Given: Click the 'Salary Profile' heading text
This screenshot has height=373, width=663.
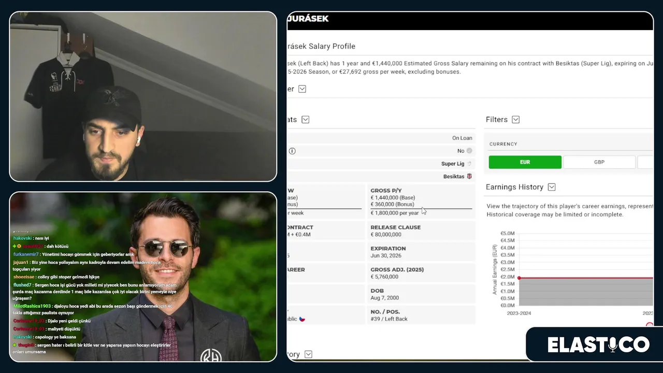Looking at the screenshot, I should pos(332,46).
